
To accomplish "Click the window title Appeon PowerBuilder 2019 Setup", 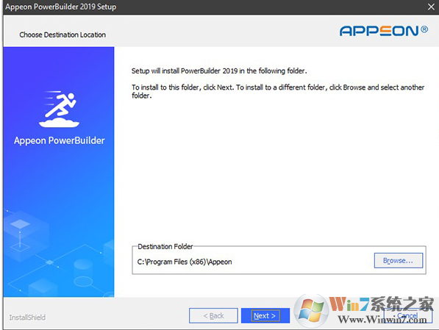I will 61,7.
